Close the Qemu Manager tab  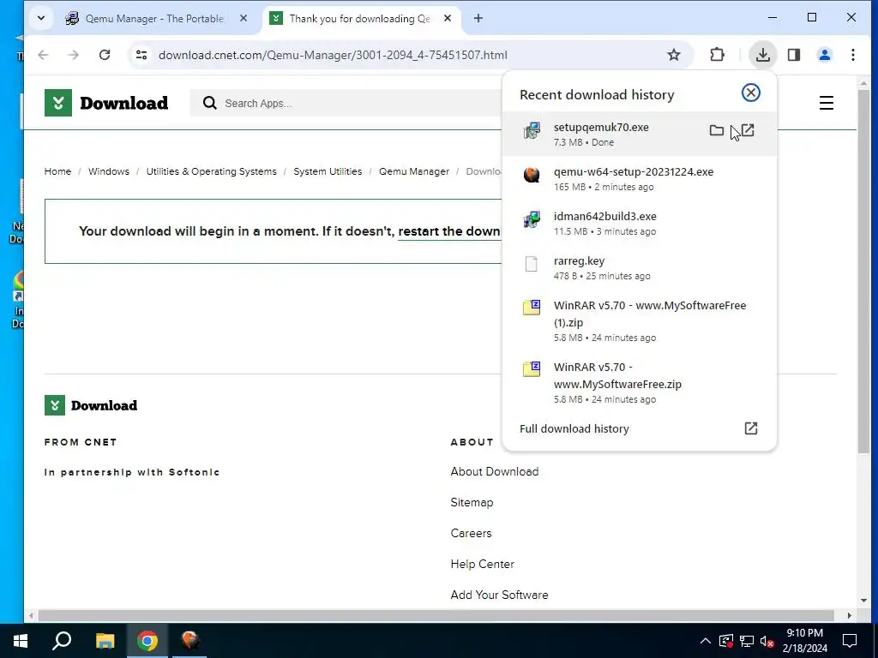coord(244,19)
